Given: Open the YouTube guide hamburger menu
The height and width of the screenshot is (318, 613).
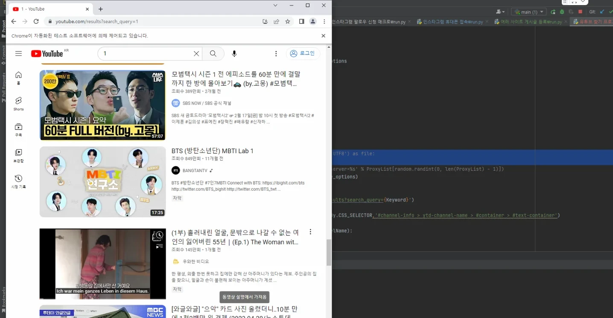Looking at the screenshot, I should (18, 53).
